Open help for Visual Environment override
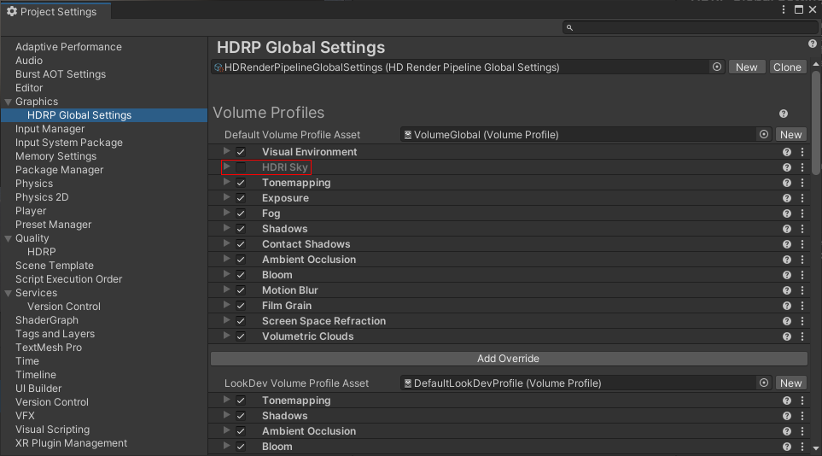Image resolution: width=822 pixels, height=456 pixels. [787, 152]
